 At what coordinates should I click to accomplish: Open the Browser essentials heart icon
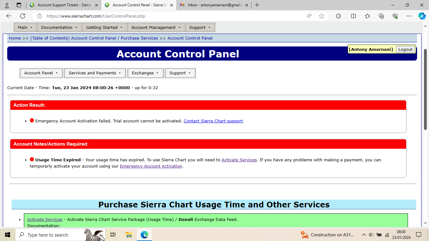coord(395,16)
